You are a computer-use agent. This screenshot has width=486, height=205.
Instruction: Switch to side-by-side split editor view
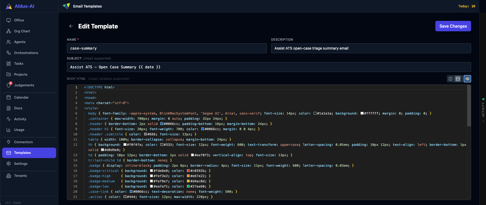coord(450,79)
